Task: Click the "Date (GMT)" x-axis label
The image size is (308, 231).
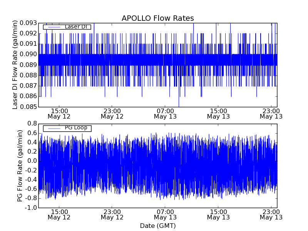Action: 157,226
